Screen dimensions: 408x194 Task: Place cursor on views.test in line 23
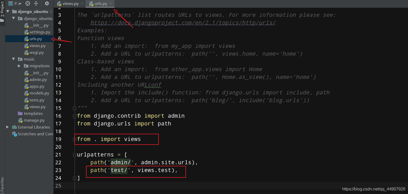(154, 170)
